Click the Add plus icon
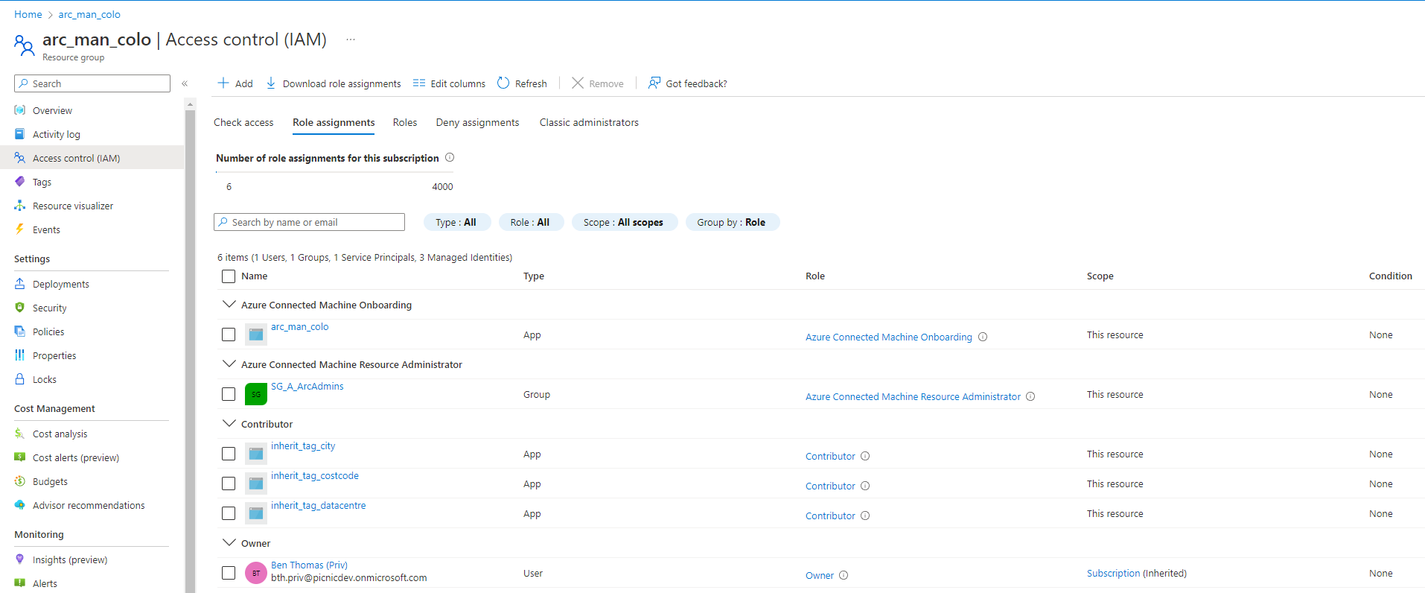 point(223,83)
